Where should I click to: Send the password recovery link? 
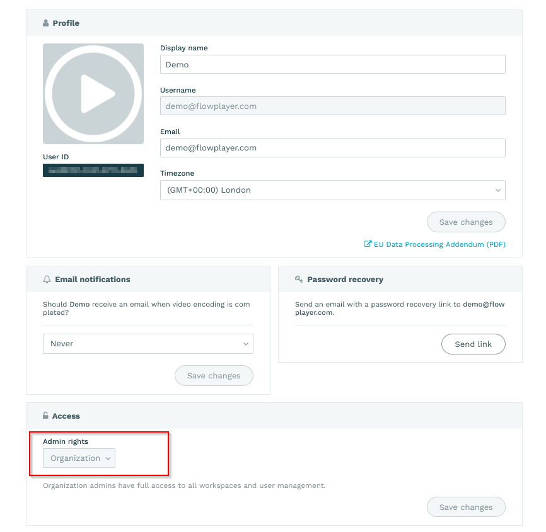pyautogui.click(x=473, y=344)
